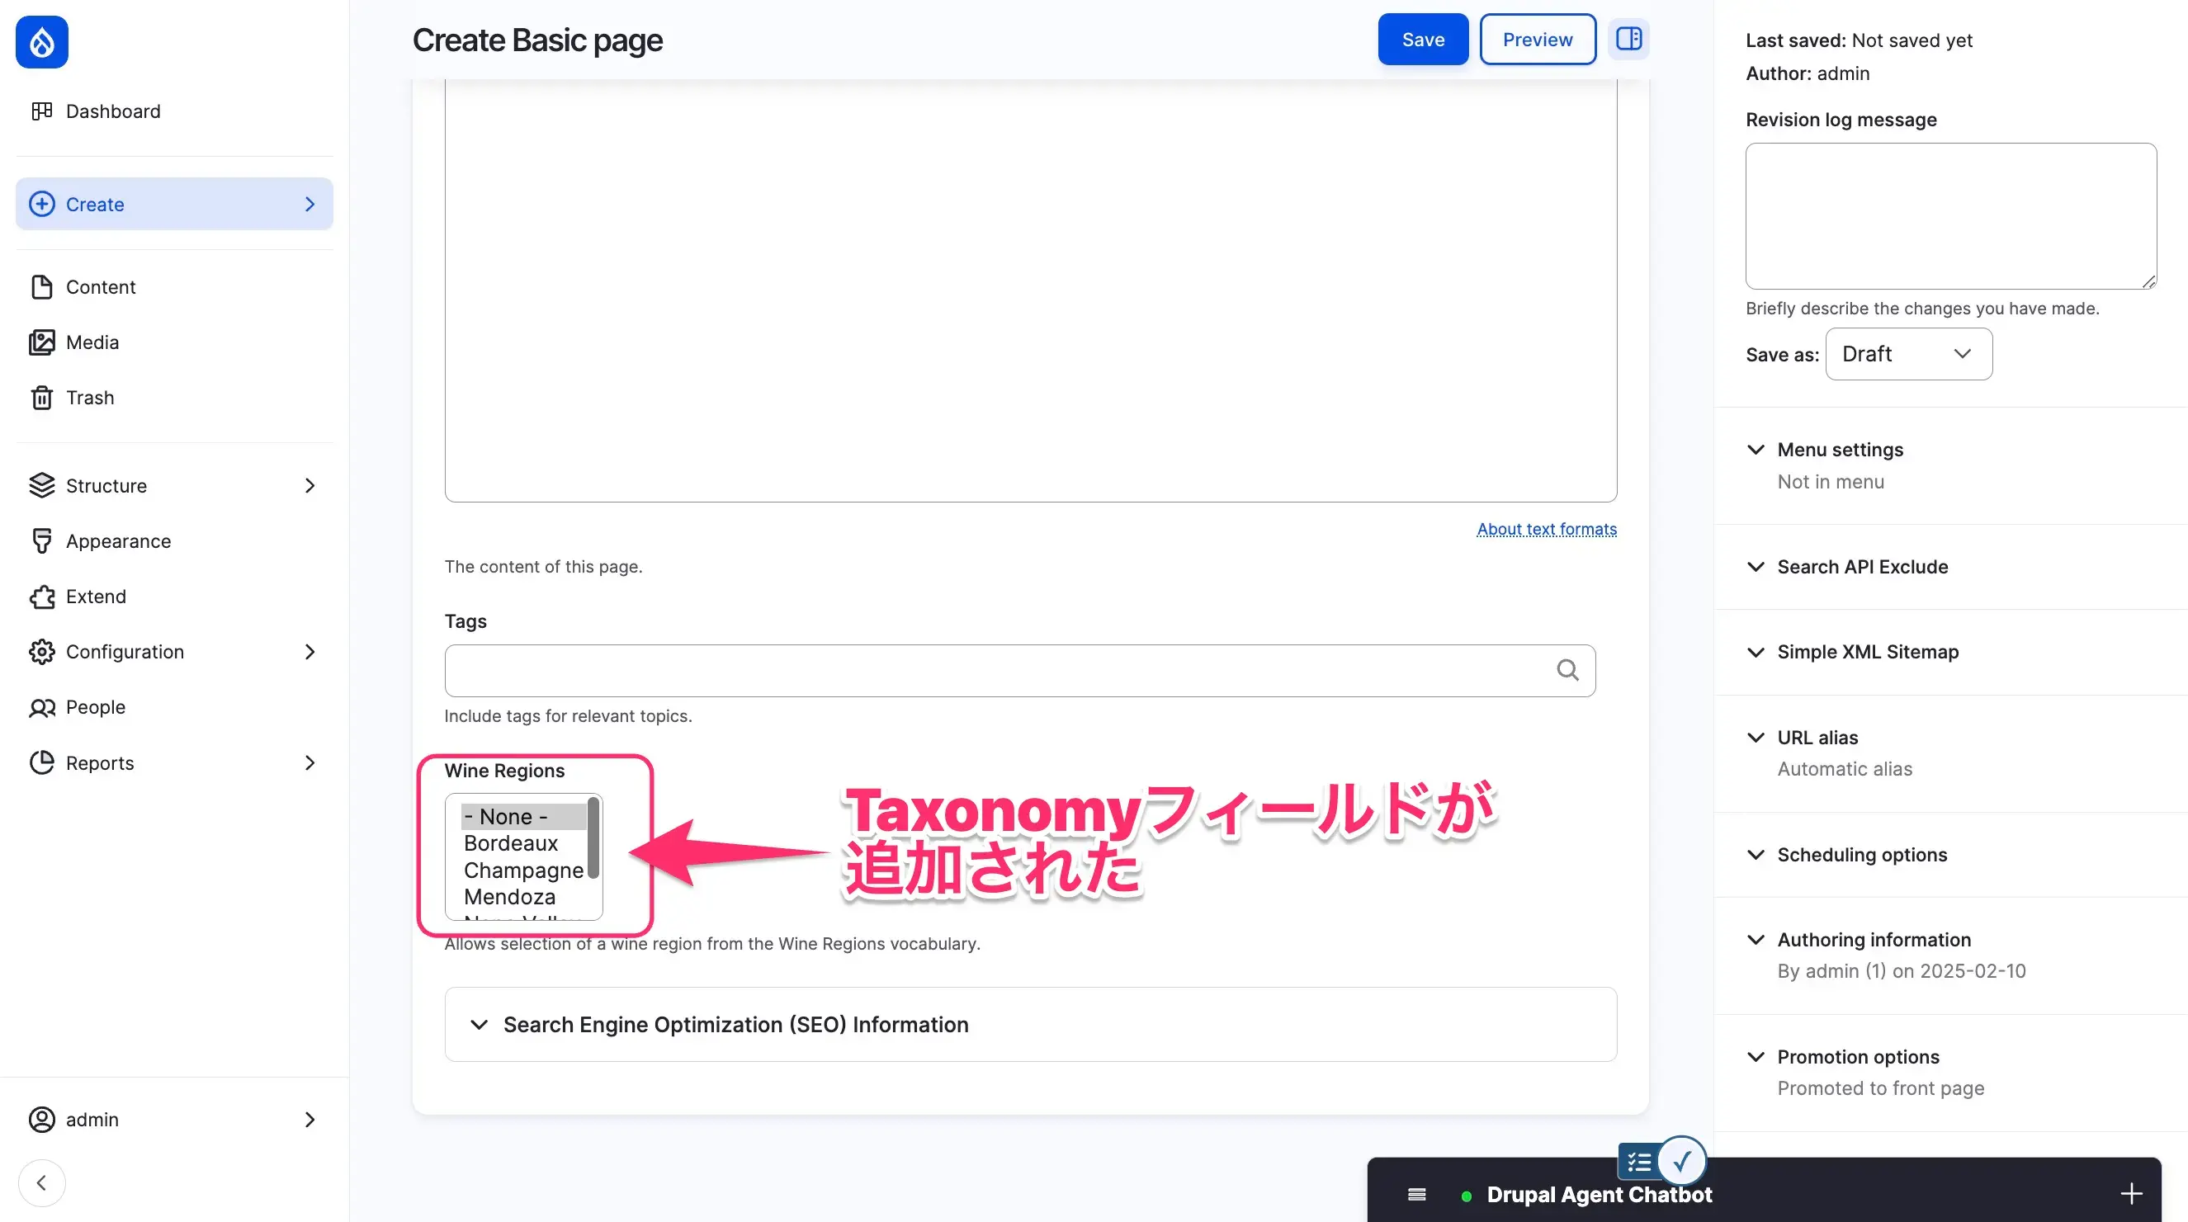This screenshot has width=2188, height=1222.
Task: Toggle the sidebar panel icon near Preview
Action: coord(1628,39)
